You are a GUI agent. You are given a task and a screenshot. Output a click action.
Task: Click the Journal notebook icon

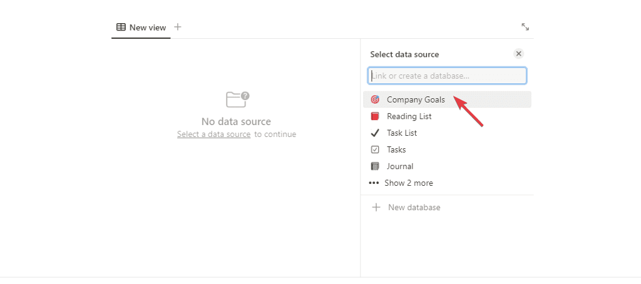click(375, 166)
